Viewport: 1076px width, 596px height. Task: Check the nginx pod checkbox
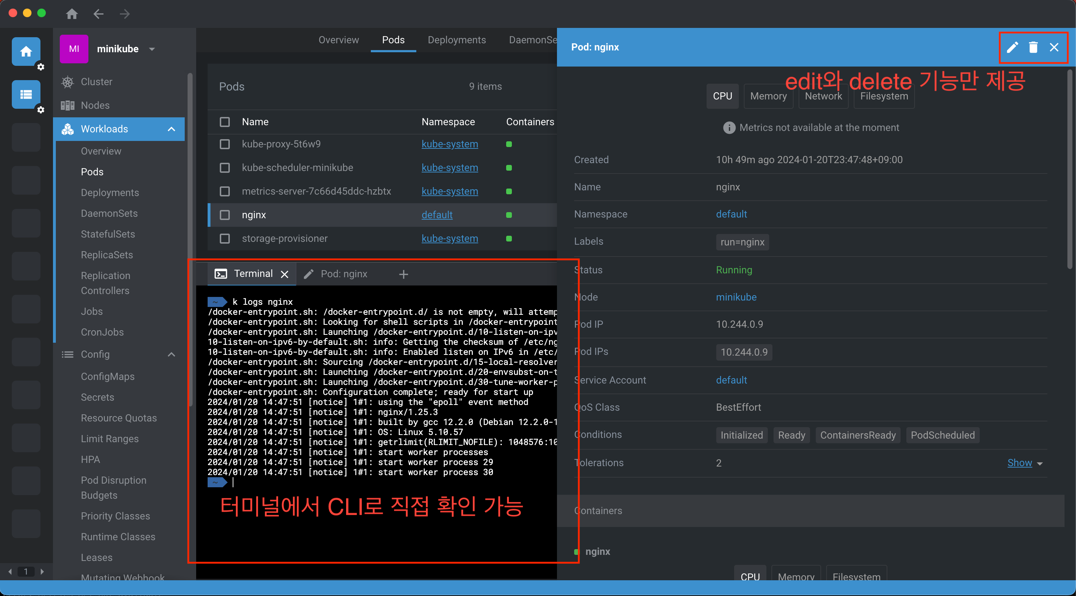(x=225, y=215)
